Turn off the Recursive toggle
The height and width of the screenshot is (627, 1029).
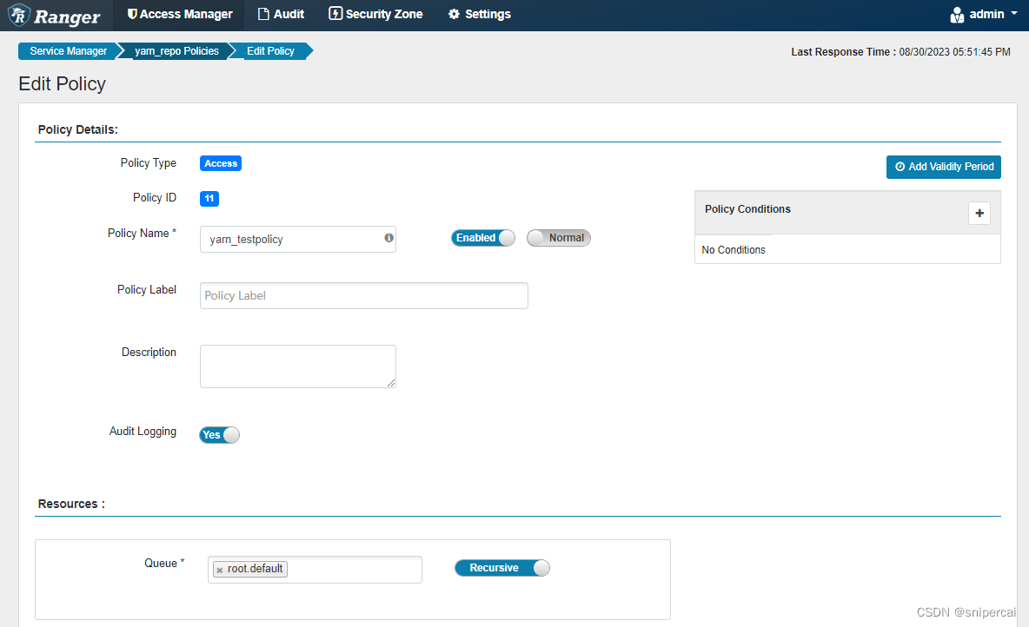501,567
